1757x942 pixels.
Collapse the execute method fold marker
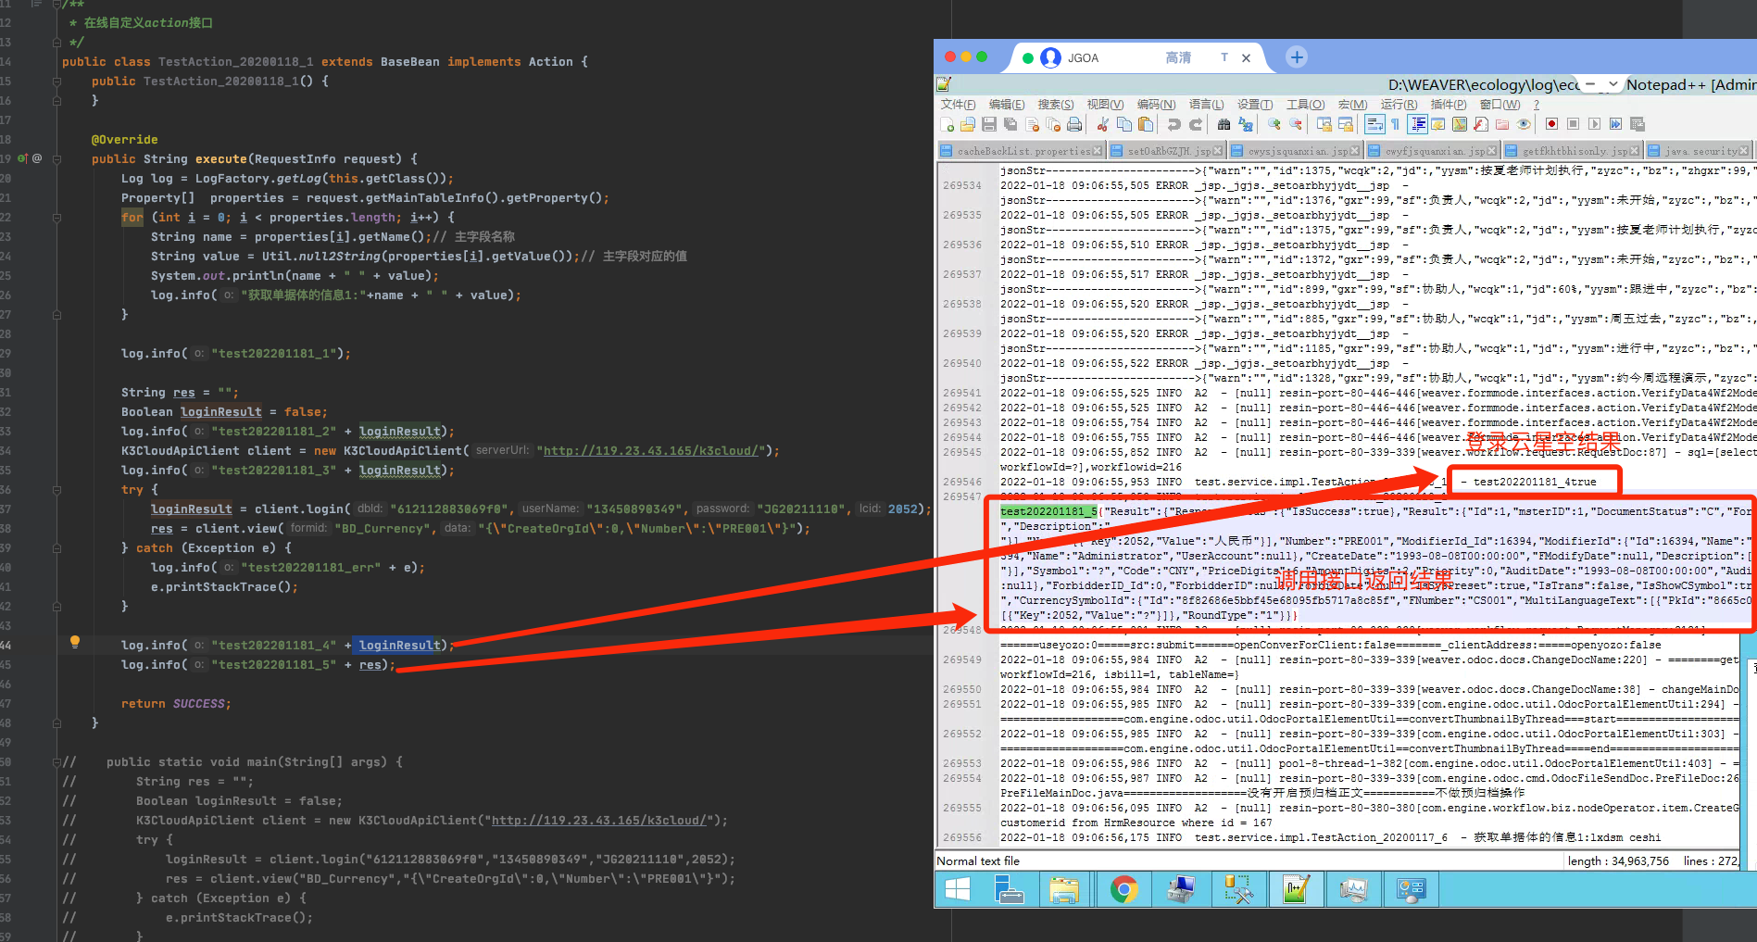click(56, 158)
